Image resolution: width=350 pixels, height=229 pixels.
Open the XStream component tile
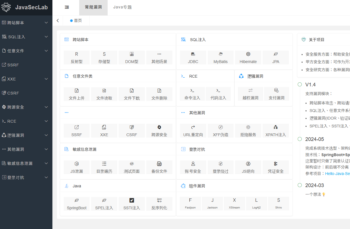pos(234,204)
